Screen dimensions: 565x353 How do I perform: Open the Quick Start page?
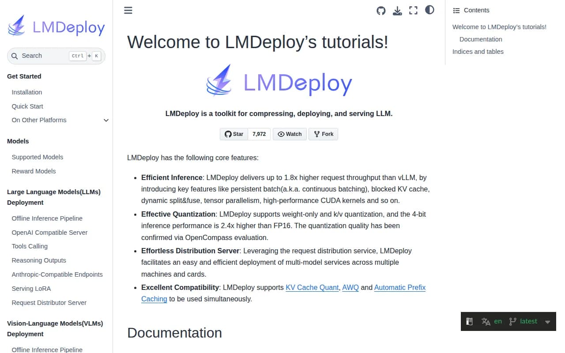click(x=27, y=106)
